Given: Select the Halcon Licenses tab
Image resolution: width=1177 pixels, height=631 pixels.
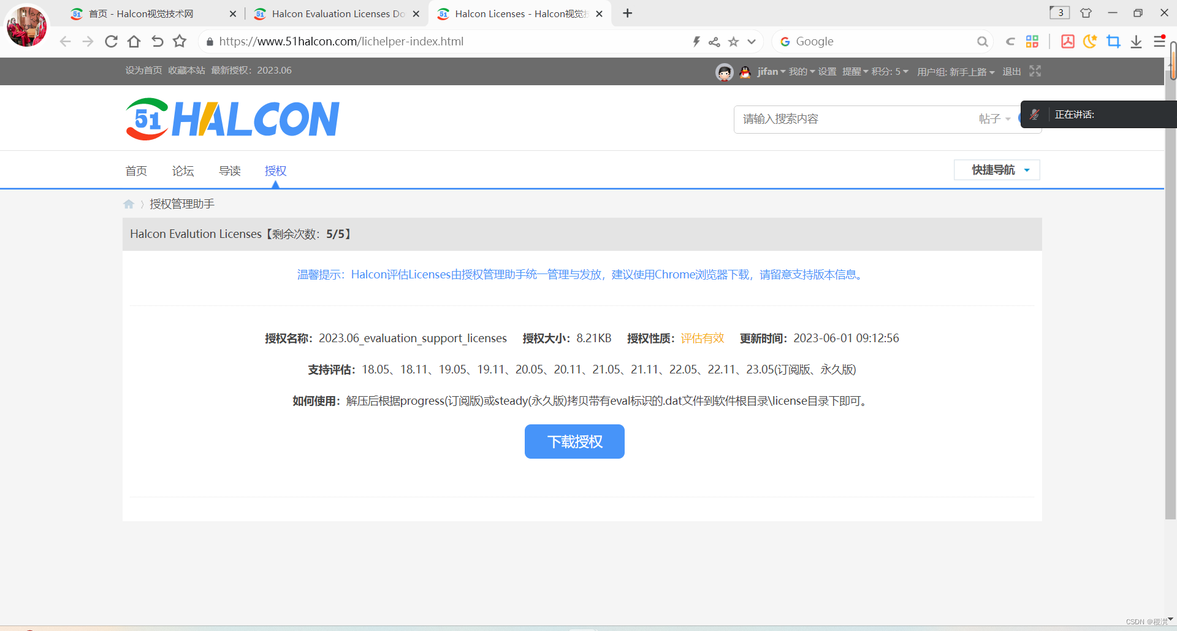Looking at the screenshot, I should [x=521, y=13].
